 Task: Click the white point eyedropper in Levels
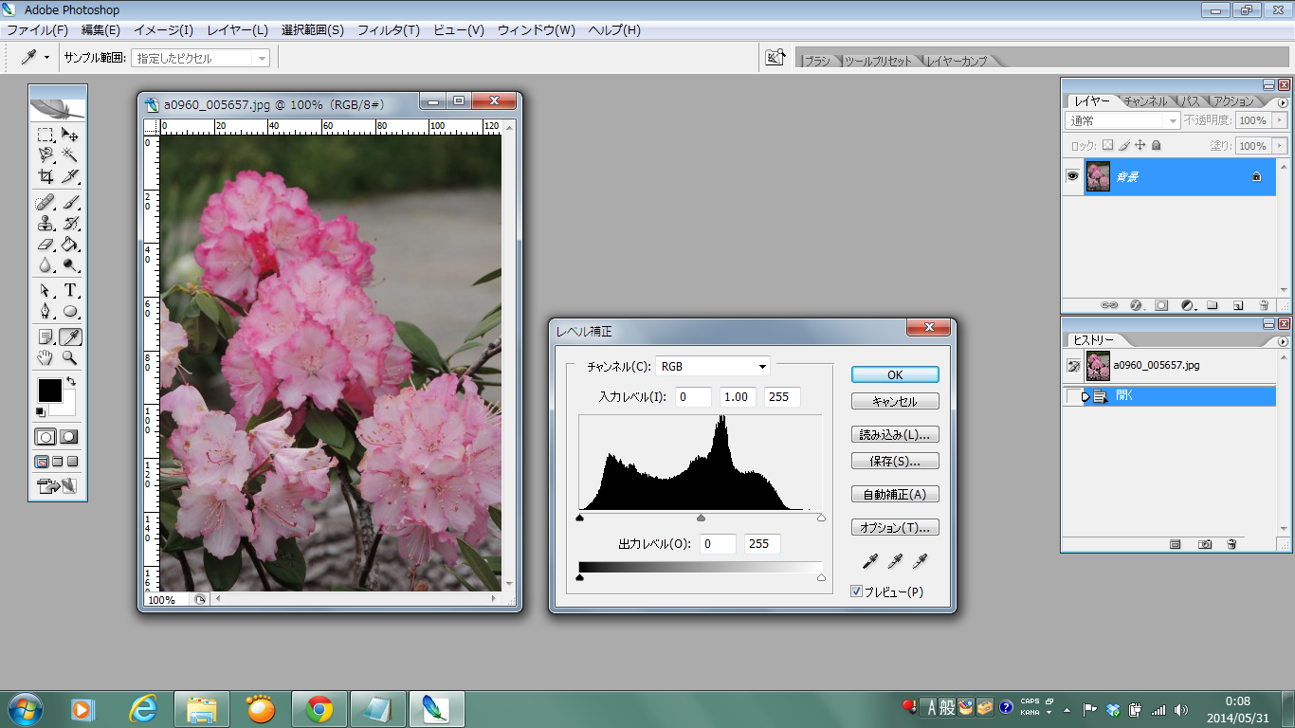pos(919,562)
